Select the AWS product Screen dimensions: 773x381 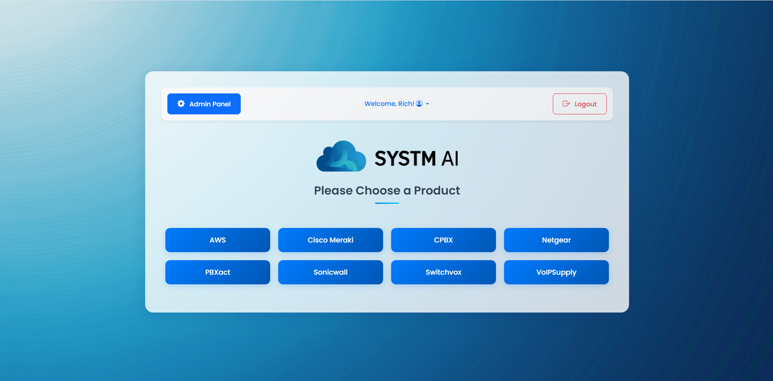click(x=217, y=240)
